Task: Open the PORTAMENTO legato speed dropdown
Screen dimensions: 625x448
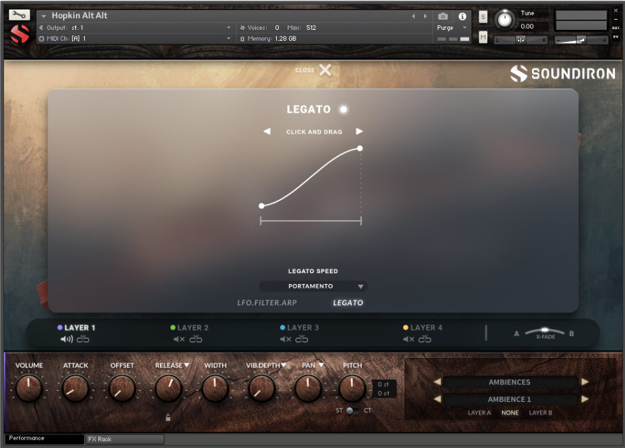Action: [x=312, y=286]
